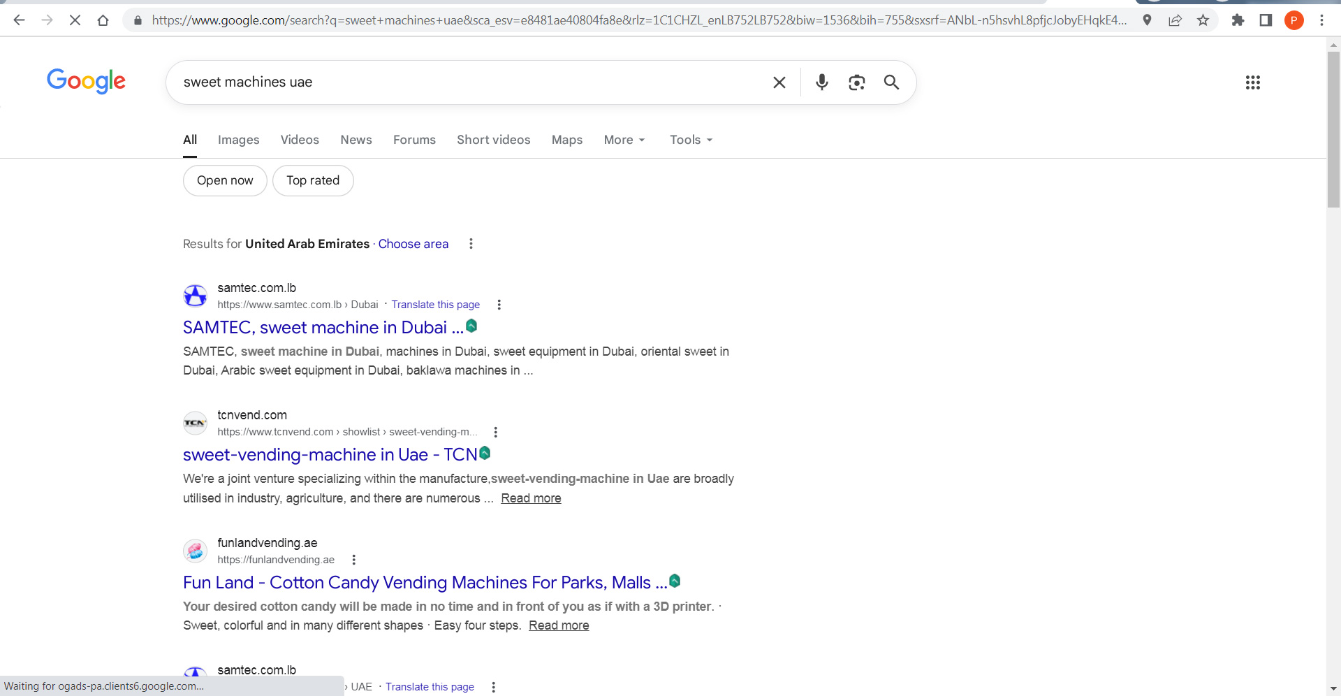Click the green shield beside the TCN title
The image size is (1341, 696).
coord(485,453)
